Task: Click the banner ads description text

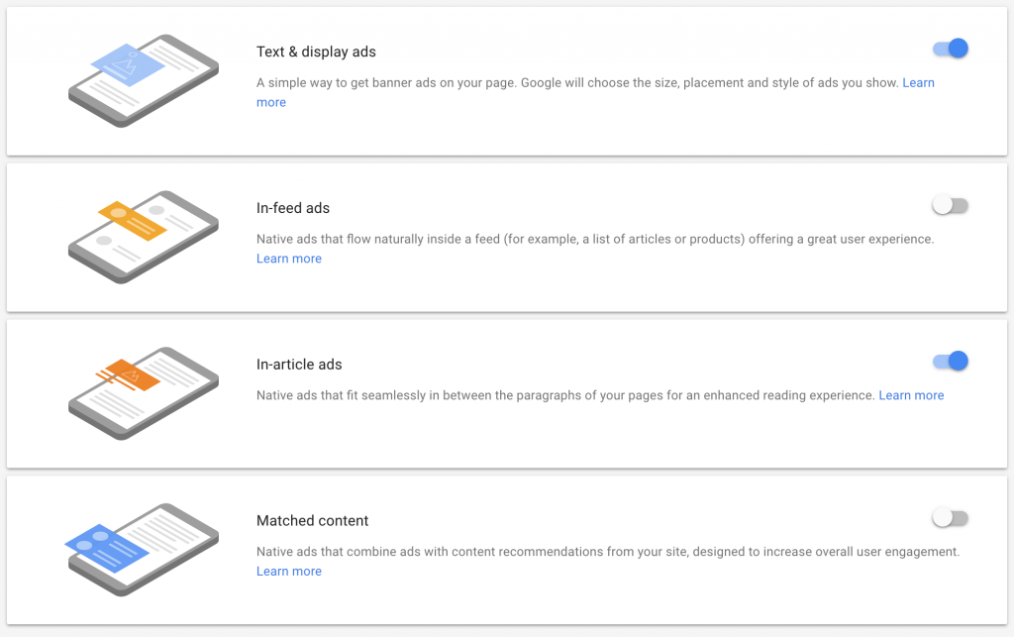Action: 577,83
